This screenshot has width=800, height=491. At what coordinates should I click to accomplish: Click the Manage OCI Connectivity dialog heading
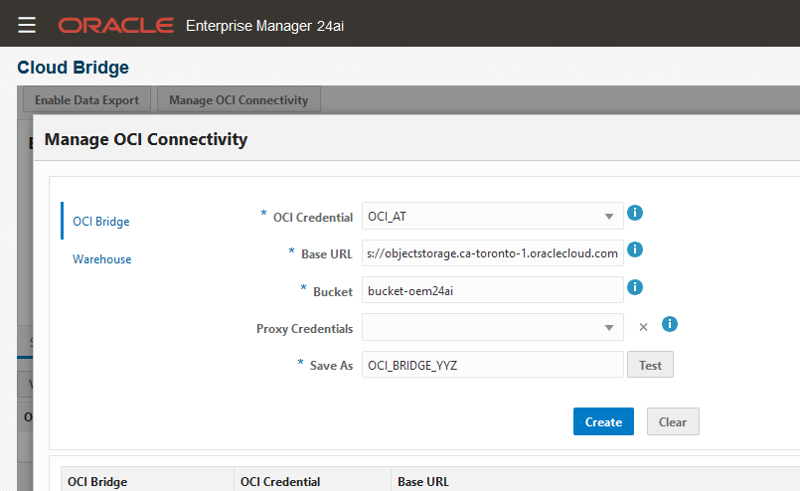click(x=146, y=139)
